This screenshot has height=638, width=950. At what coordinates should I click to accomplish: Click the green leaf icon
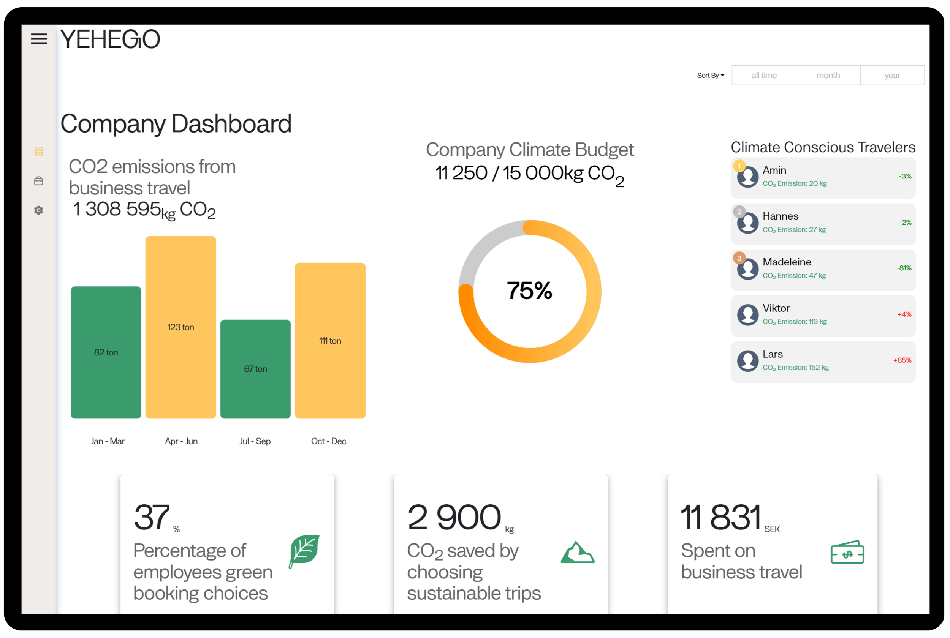304,551
